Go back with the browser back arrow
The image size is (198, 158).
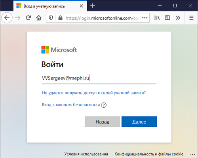tap(7, 18)
